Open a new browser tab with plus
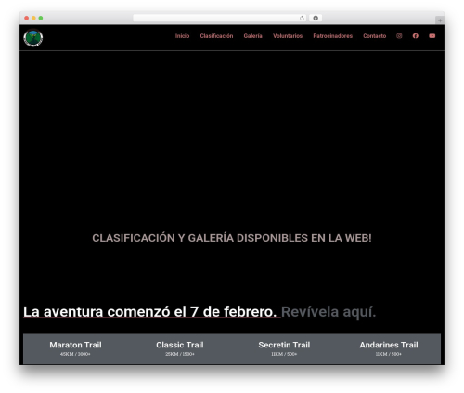Screen dimensions: 464x393 click(x=440, y=20)
